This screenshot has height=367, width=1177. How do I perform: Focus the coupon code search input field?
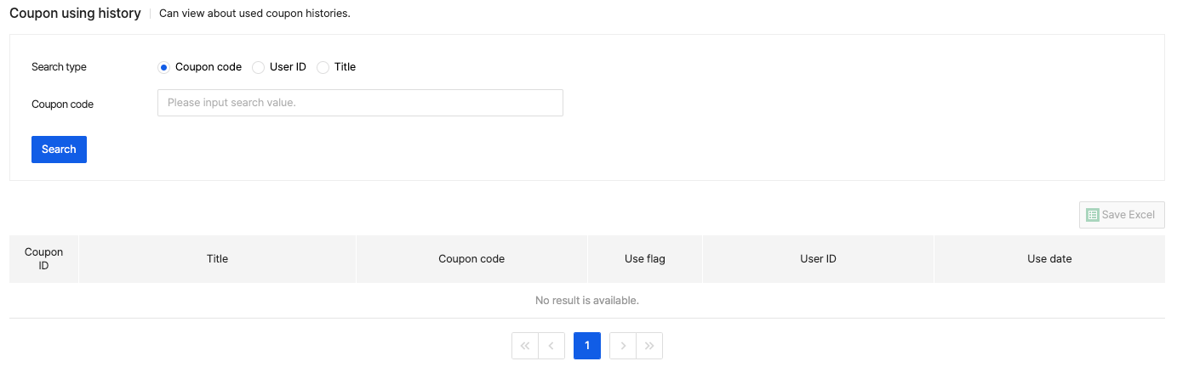point(360,103)
